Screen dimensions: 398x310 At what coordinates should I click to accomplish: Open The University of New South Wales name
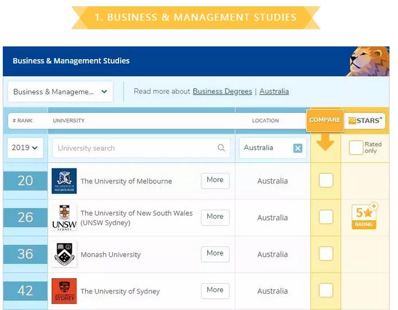tap(136, 218)
